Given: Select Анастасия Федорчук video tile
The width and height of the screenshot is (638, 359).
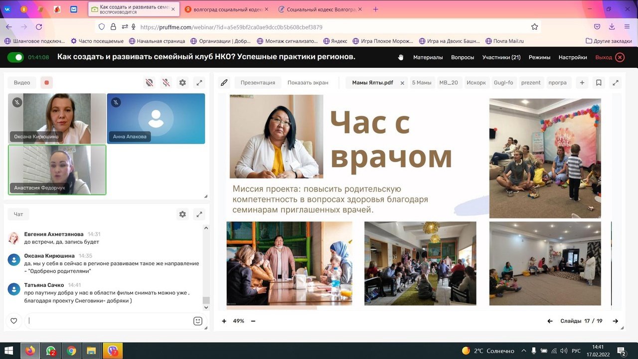Looking at the screenshot, I should pyautogui.click(x=57, y=170).
